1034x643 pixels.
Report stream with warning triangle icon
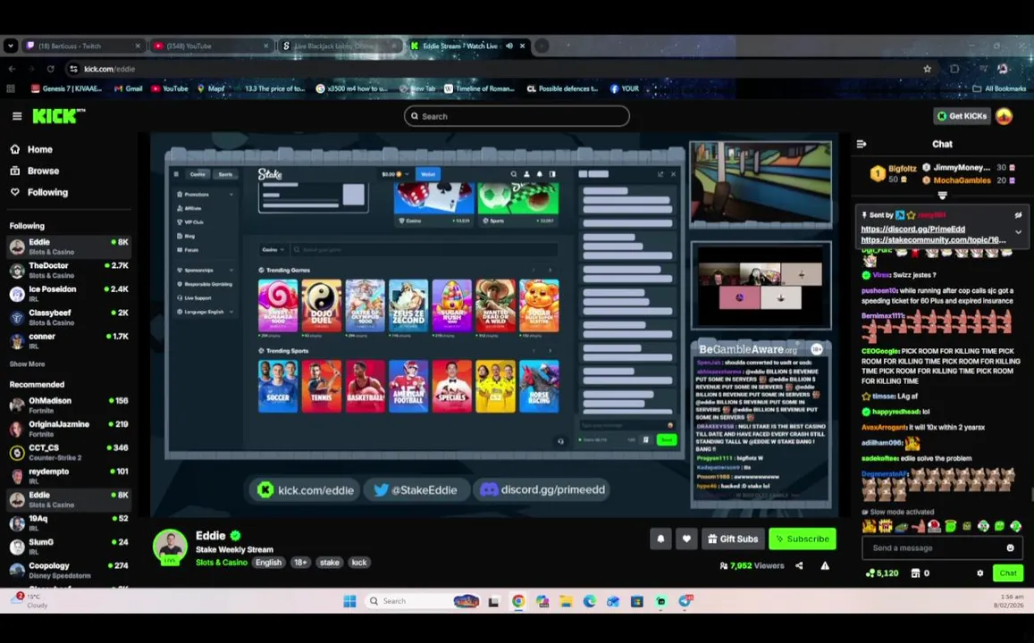pyautogui.click(x=825, y=565)
